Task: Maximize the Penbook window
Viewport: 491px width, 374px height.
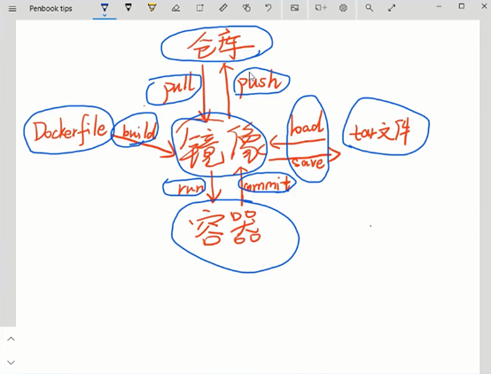Action: pos(462,6)
